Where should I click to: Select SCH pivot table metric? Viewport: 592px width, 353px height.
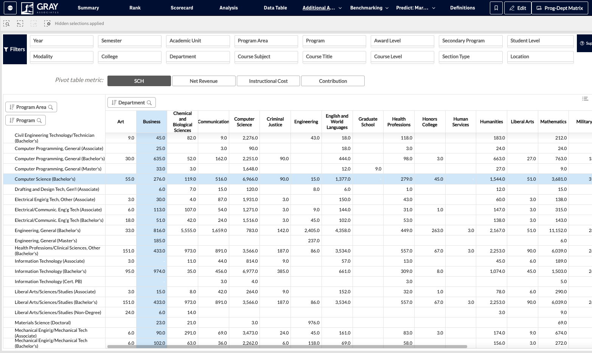[x=139, y=81]
